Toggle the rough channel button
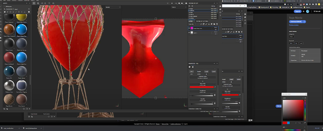Screen dimensions: 323x131 [x=206, y=71]
